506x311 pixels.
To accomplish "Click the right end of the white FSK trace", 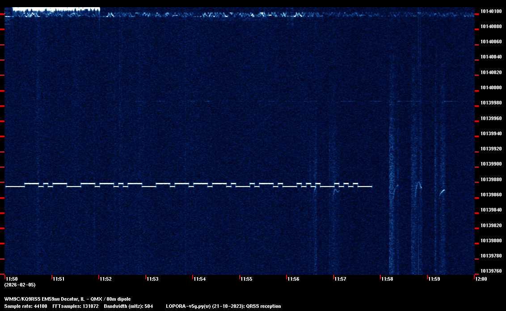I will click(371, 187).
